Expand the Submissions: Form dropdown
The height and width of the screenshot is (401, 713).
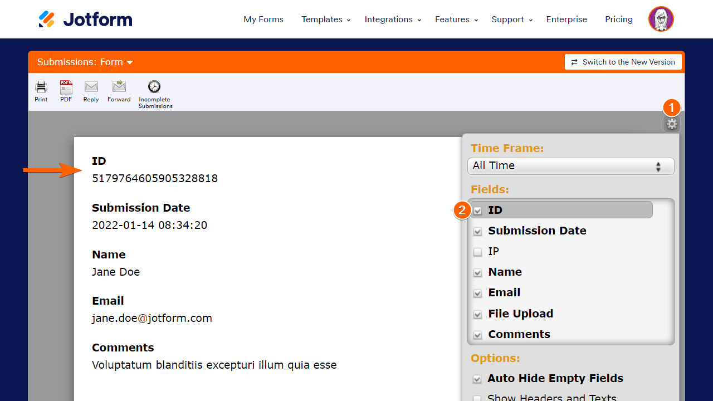tap(85, 62)
